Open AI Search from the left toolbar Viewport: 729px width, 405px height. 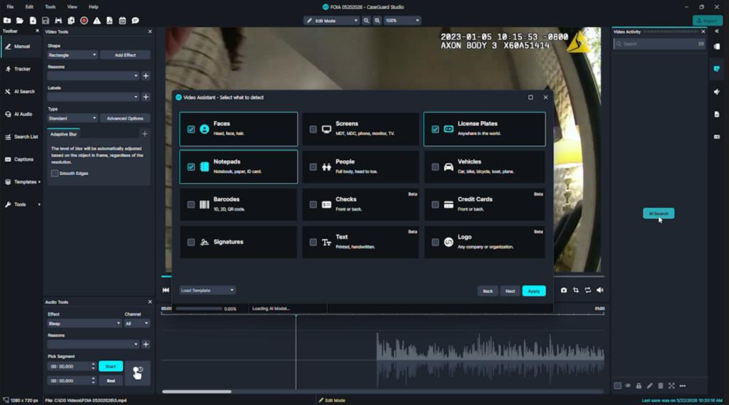click(x=20, y=92)
